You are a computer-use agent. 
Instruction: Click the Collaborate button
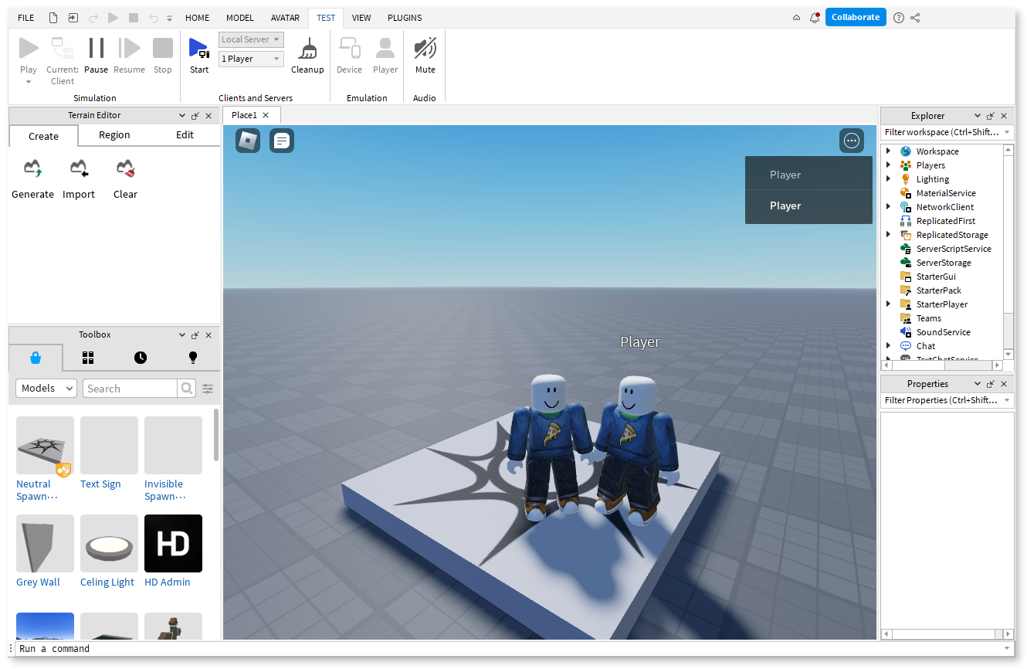(855, 16)
